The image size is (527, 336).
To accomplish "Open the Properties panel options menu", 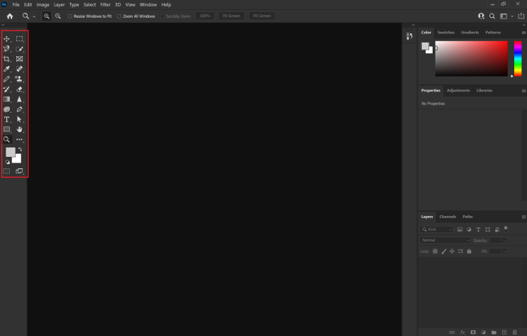I will [523, 90].
